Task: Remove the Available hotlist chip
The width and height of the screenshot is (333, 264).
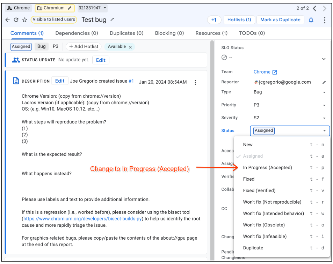Action: click(x=130, y=47)
